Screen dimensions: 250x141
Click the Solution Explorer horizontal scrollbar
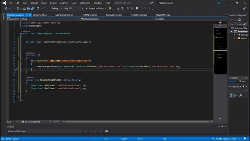pyautogui.click(x=234, y=78)
